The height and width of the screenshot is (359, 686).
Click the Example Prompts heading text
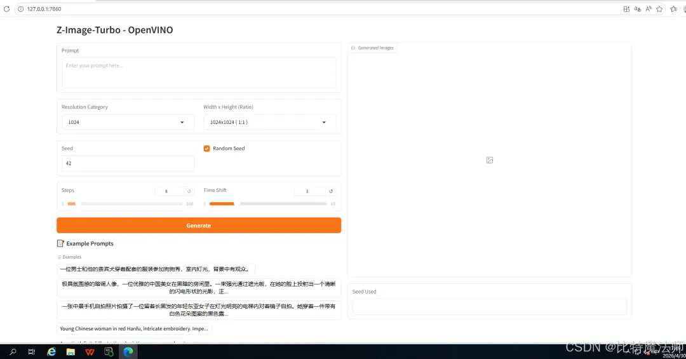coord(90,244)
